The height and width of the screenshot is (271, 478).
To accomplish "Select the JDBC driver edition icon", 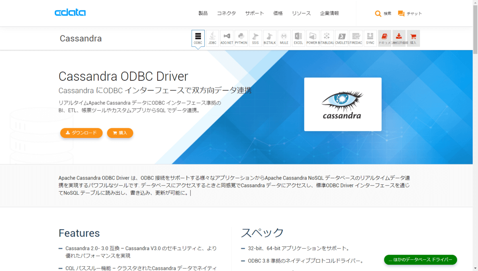I will coord(212,38).
